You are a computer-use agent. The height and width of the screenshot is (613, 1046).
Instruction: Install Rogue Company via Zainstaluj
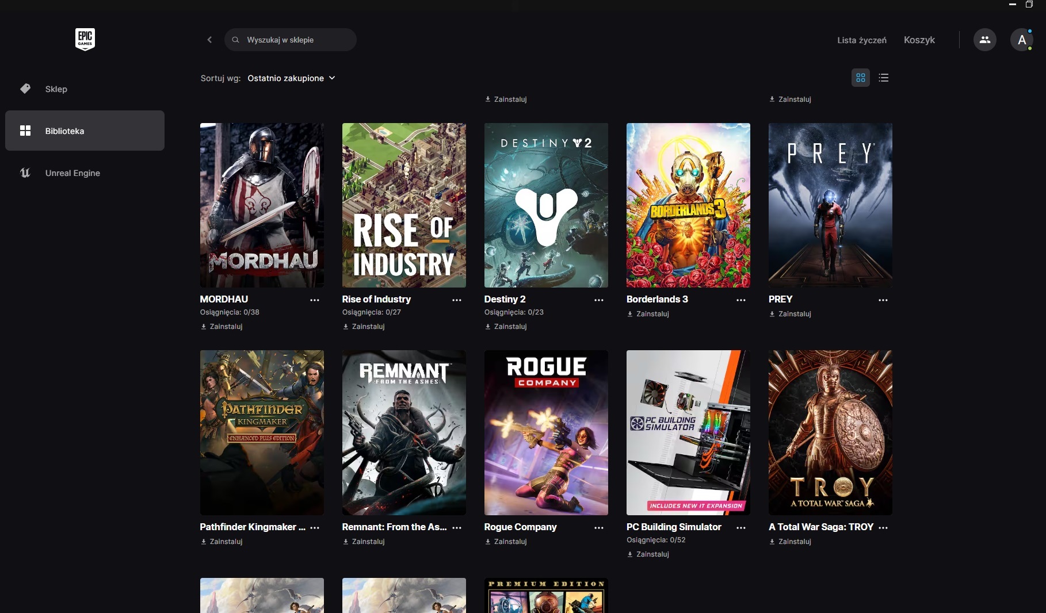(506, 541)
